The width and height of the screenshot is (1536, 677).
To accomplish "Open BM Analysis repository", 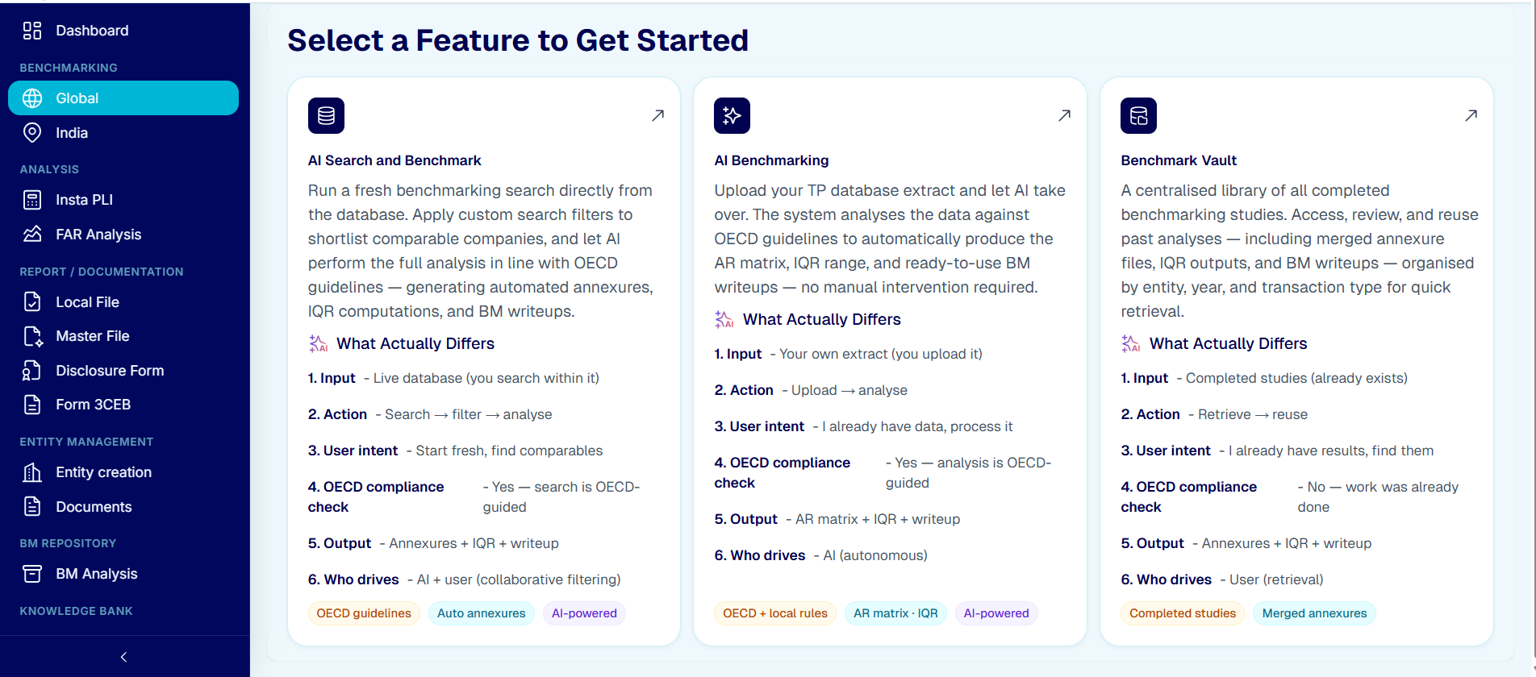I will click(x=123, y=574).
